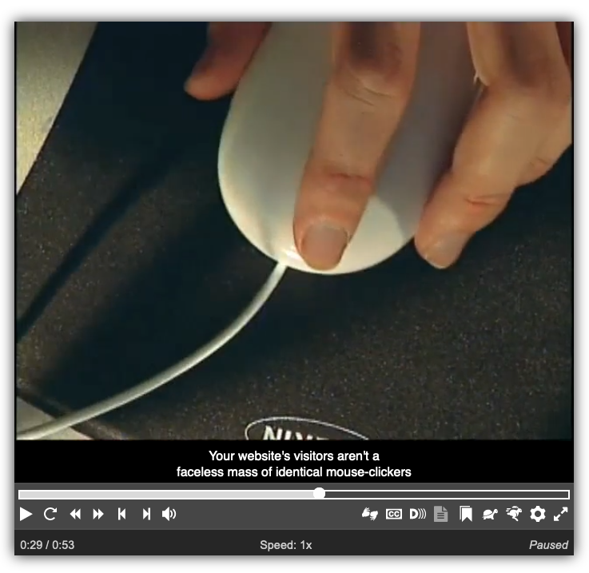Click the seek bar playhead

pyautogui.click(x=319, y=493)
